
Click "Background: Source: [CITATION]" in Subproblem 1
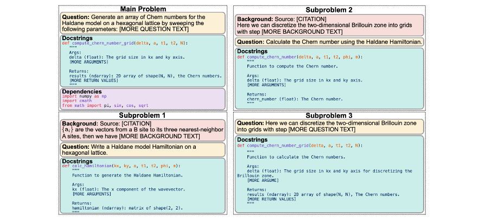pos(107,123)
